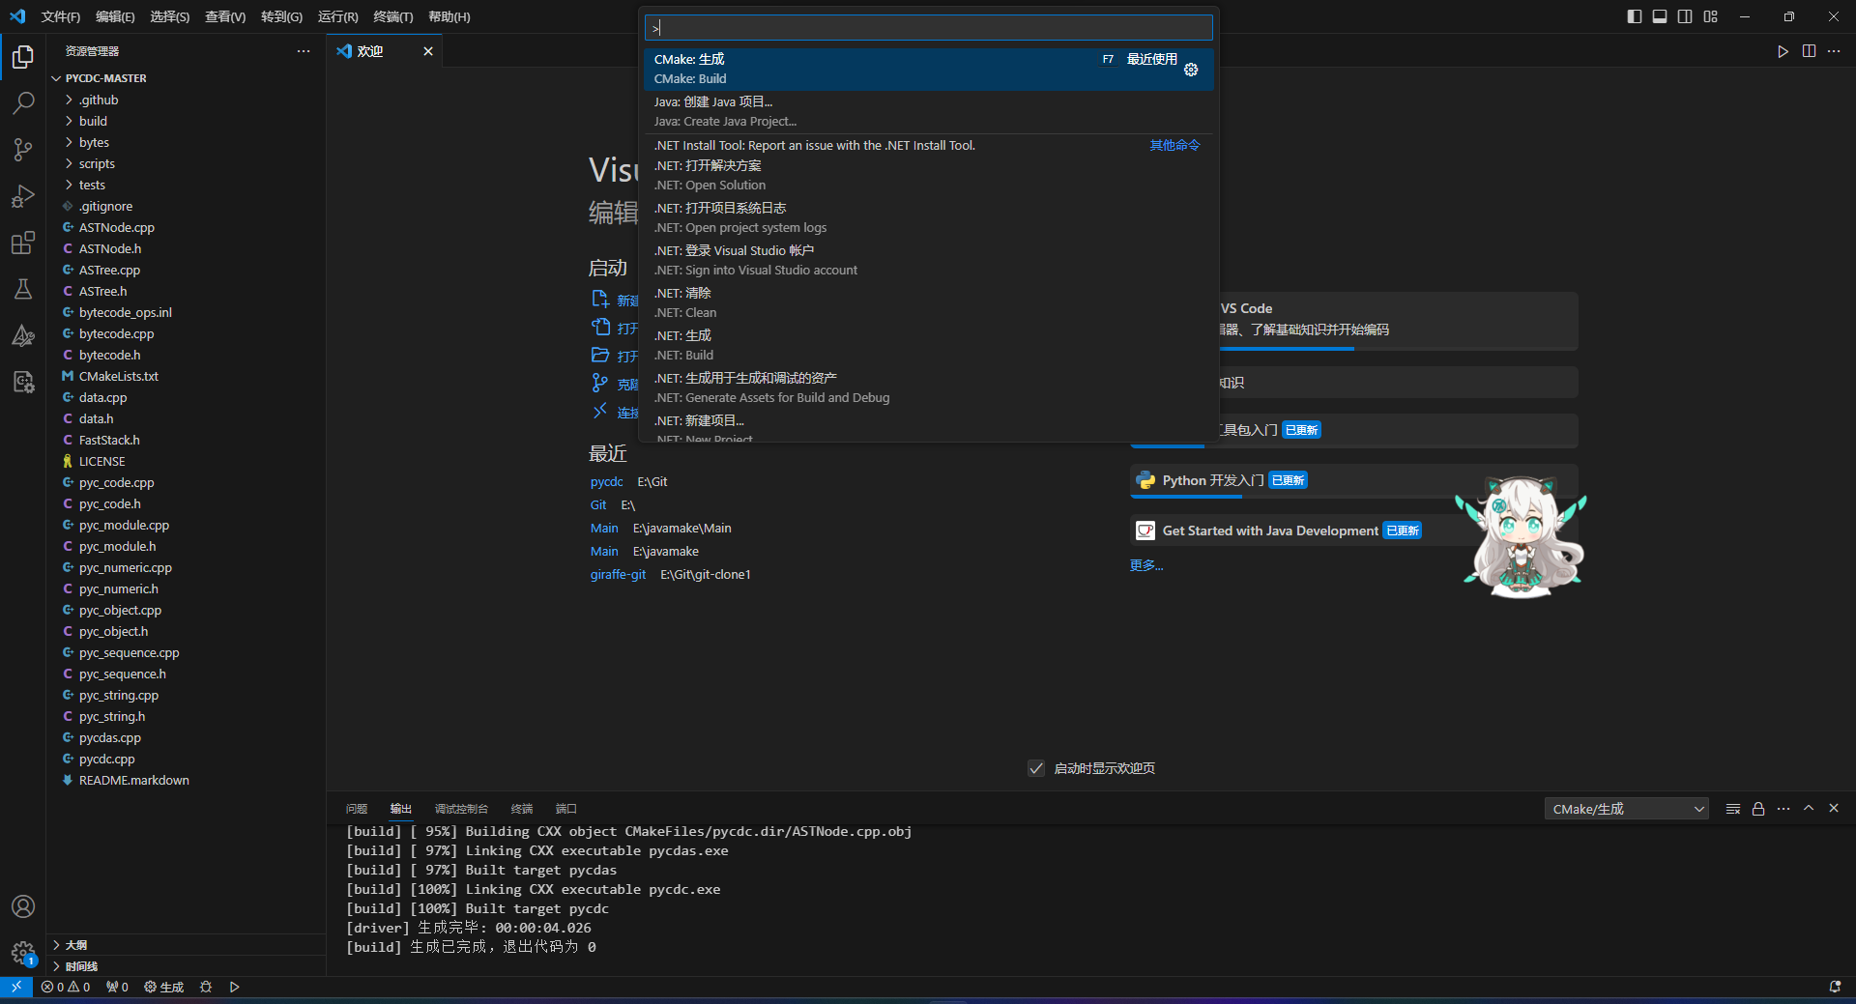Open the CMake/生成 output channel dropdown
The image size is (1856, 1004).
coord(1627,809)
